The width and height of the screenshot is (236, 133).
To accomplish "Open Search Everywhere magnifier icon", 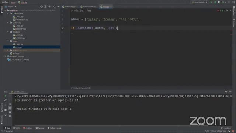I will (x=233, y=2).
